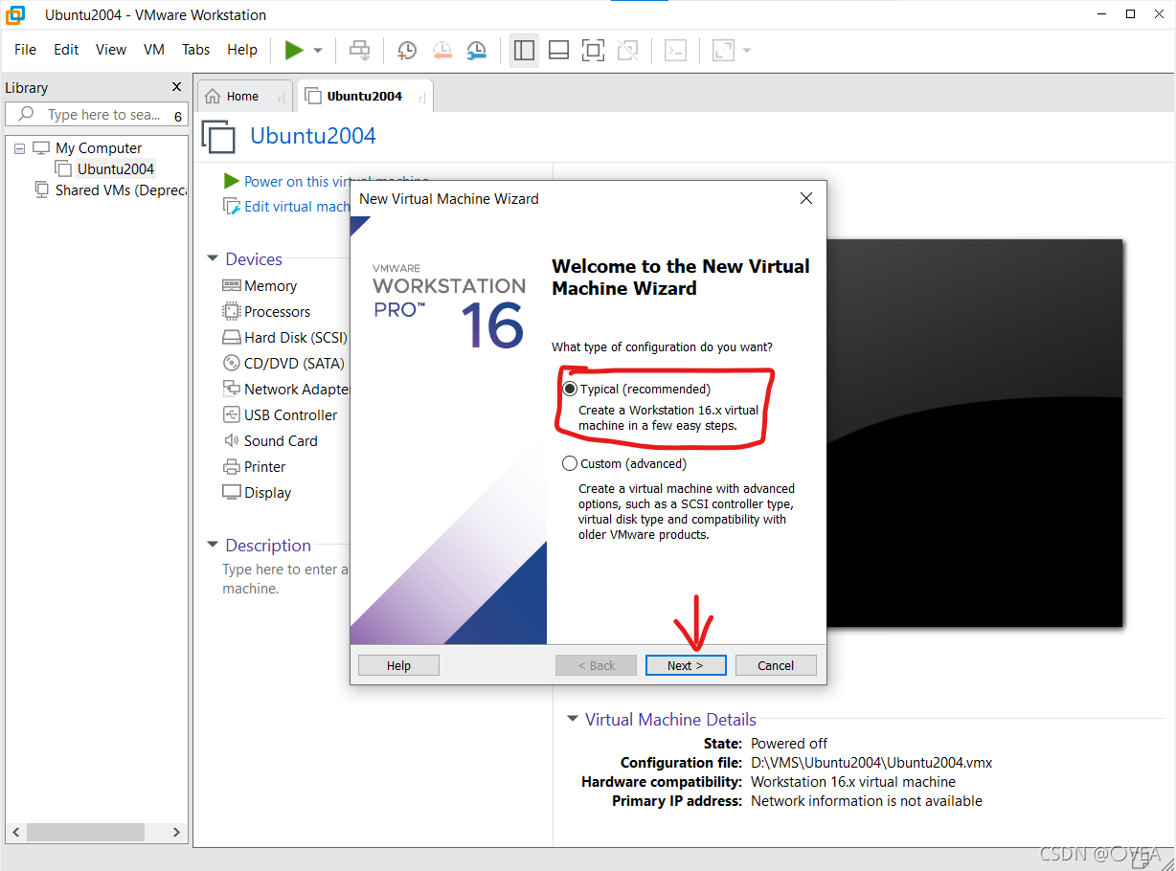1176x871 pixels.
Task: Open the power options dropdown arrow
Action: click(318, 51)
